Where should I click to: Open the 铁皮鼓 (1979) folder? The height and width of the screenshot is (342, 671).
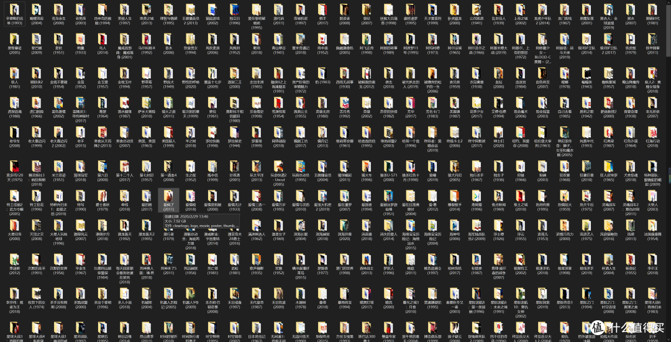click(631, 45)
